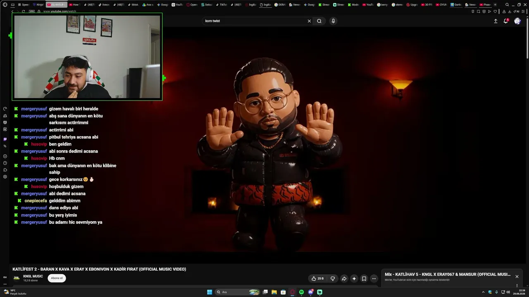Click video title 'KATLİFEST 2 - BARAN X KAVA'
Image resolution: width=529 pixels, height=297 pixels.
pyautogui.click(x=99, y=269)
